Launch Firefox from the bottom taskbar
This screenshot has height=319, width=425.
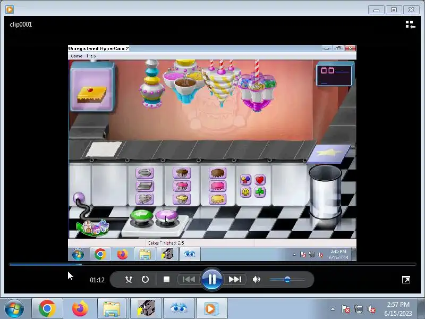(80, 309)
